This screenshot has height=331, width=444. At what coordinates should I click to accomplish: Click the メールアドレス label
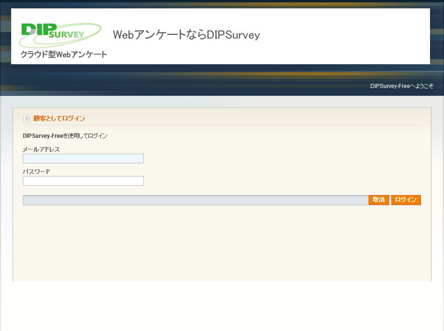point(41,149)
